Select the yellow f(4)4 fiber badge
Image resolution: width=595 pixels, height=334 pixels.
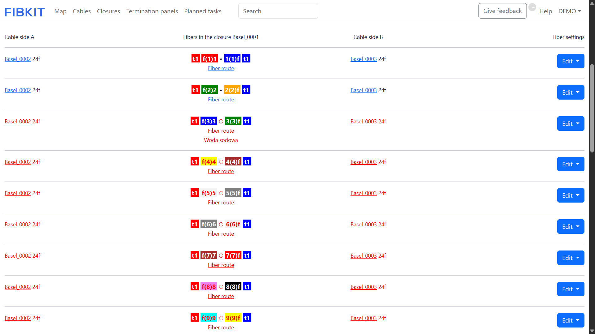(209, 161)
